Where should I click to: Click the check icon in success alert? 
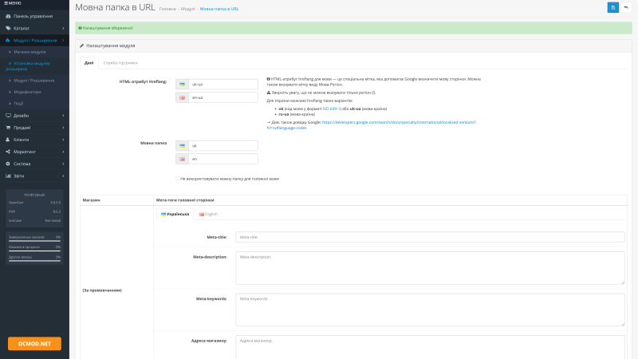point(81,28)
